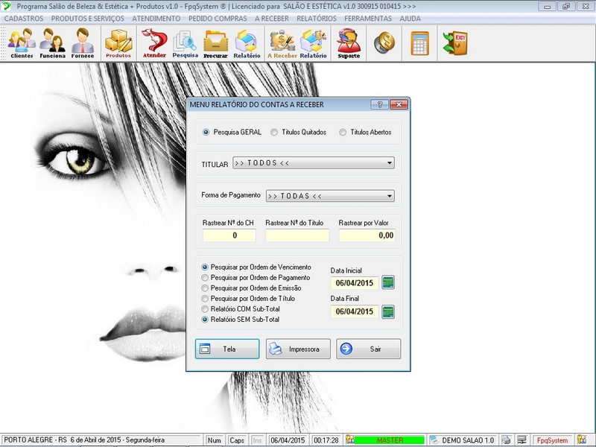Open the Pesquisa magnifier icon
The height and width of the screenshot is (447, 596).
(185, 43)
